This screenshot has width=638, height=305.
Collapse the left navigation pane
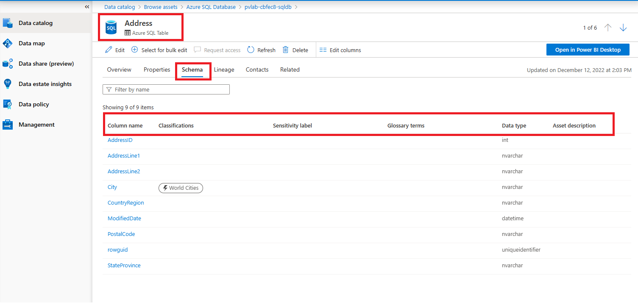87,7
